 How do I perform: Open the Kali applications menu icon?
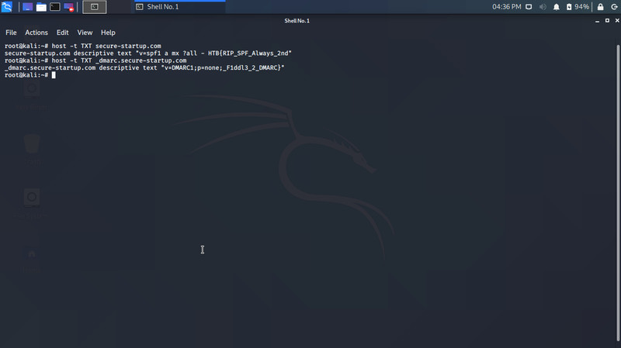[7, 7]
